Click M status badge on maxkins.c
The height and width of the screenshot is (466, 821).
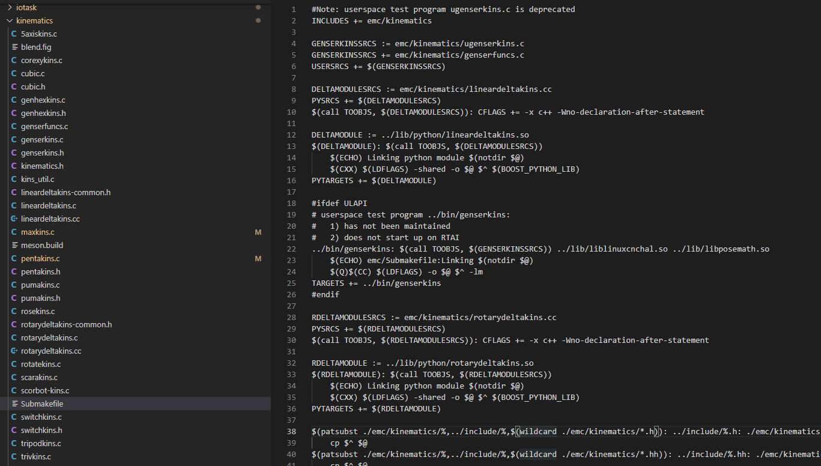pos(258,232)
